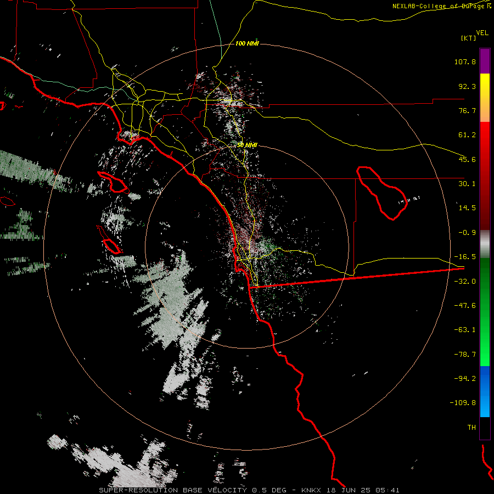Screen dimensions: 494x494
Task: Click the 76.7 velocity scale value
Action: tap(467, 110)
